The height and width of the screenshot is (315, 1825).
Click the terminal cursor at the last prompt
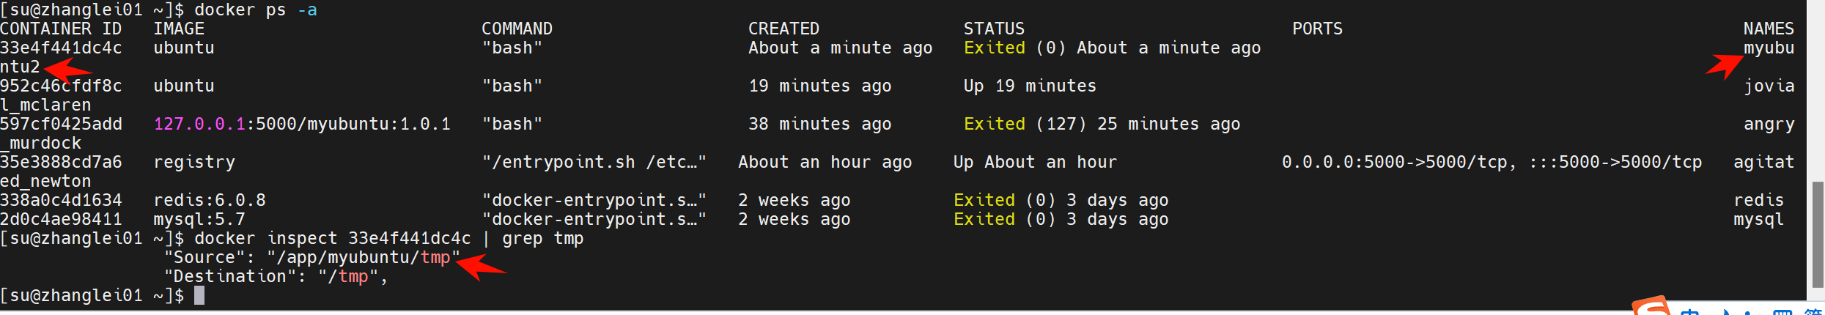(199, 295)
